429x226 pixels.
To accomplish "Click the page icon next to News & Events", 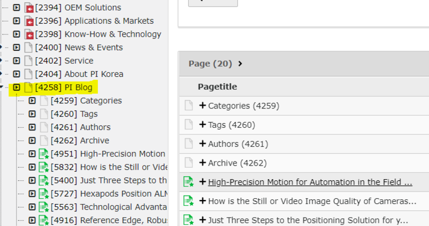I will 28,47.
